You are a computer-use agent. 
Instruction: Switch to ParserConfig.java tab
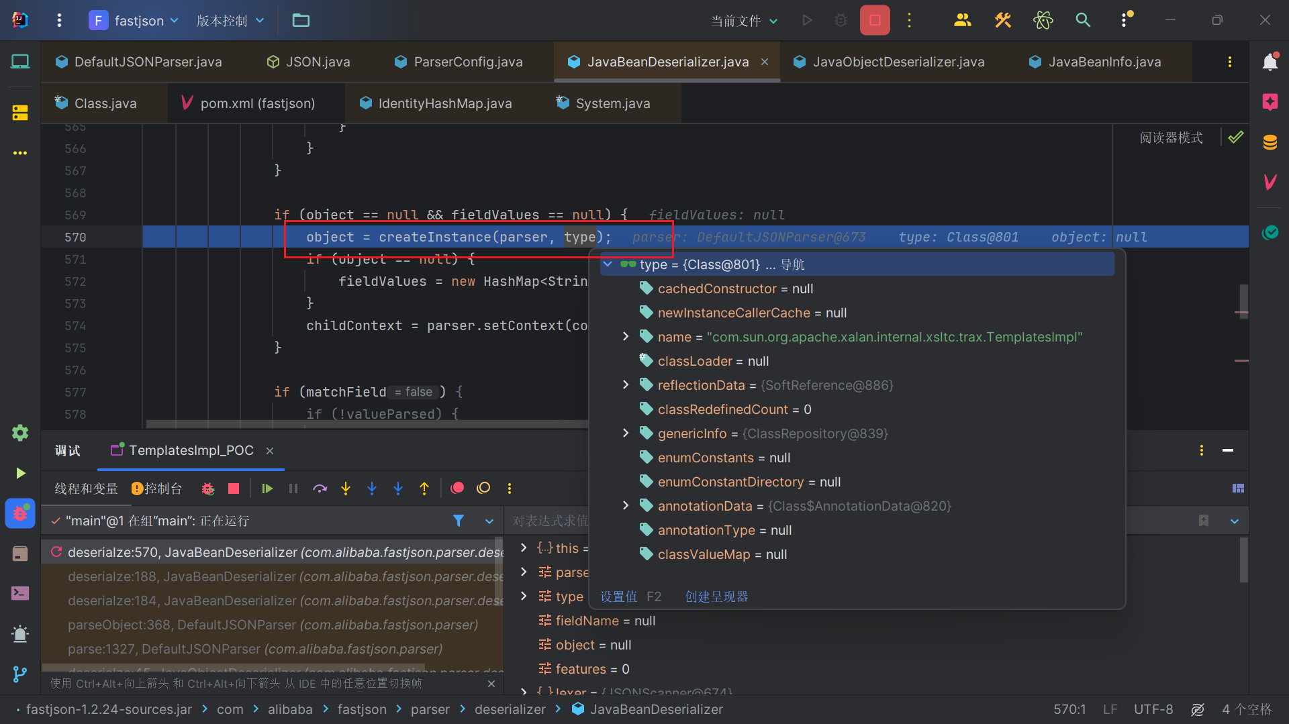click(459, 62)
